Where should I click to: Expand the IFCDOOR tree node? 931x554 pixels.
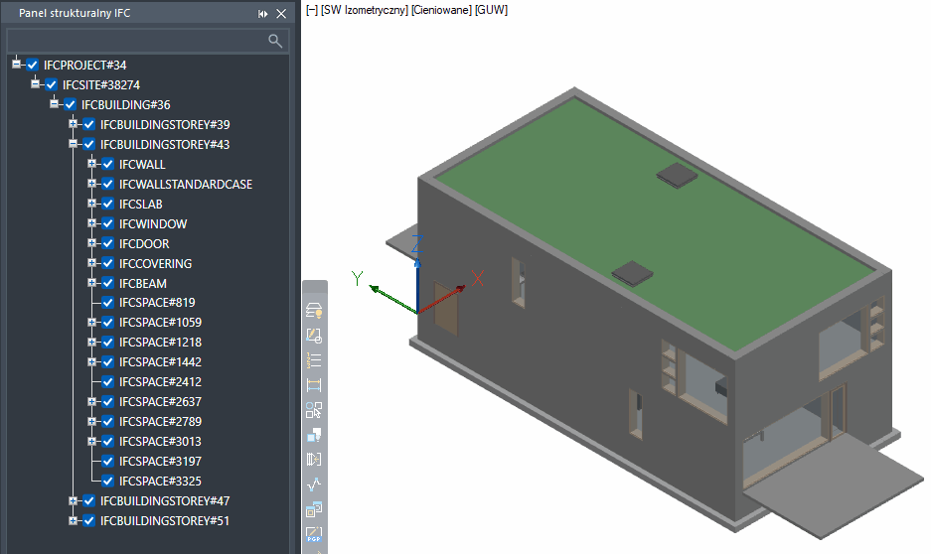pyautogui.click(x=92, y=244)
